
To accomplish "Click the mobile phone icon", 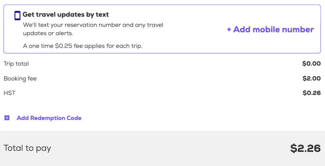I will (17, 16).
